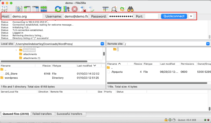The image size is (211, 123).
Task: Click the padlock encryption icon in status bar
Action: 166,120
